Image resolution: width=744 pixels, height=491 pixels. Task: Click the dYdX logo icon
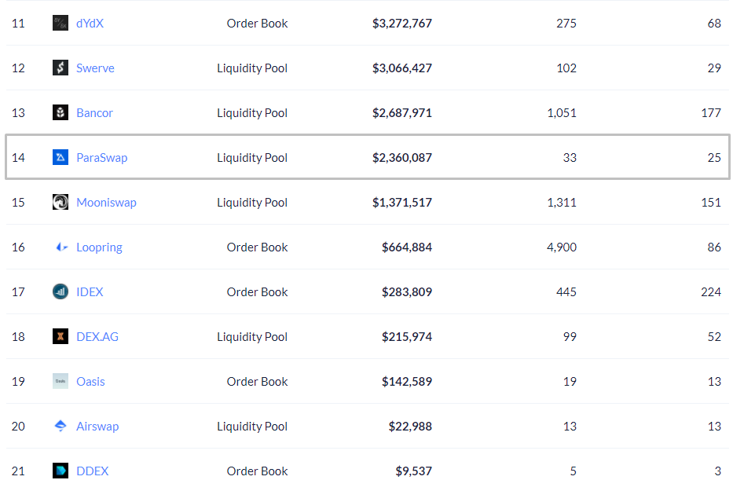[60, 24]
